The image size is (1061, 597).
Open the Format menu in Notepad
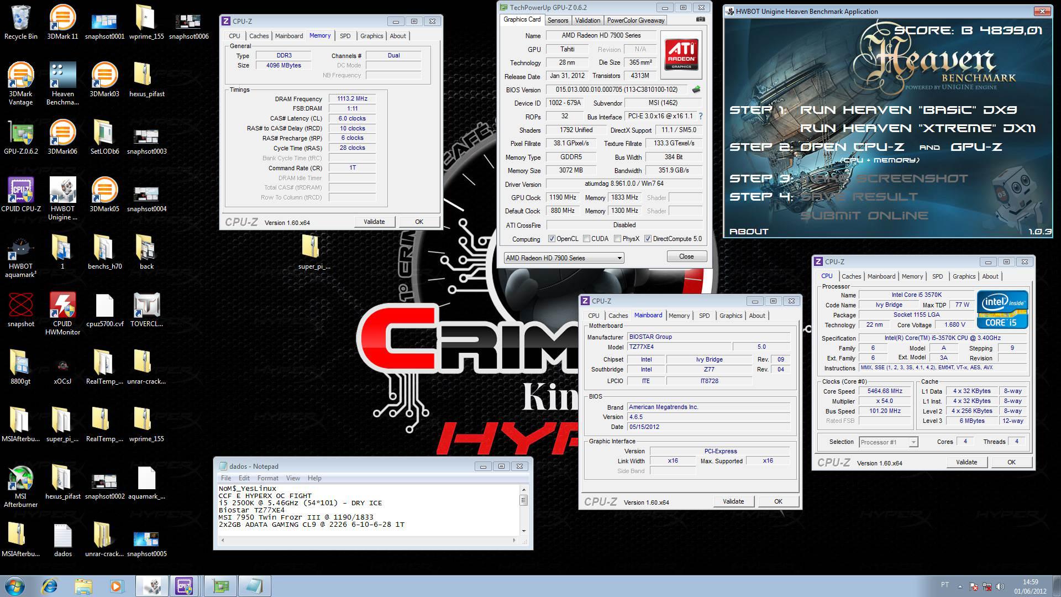click(267, 478)
